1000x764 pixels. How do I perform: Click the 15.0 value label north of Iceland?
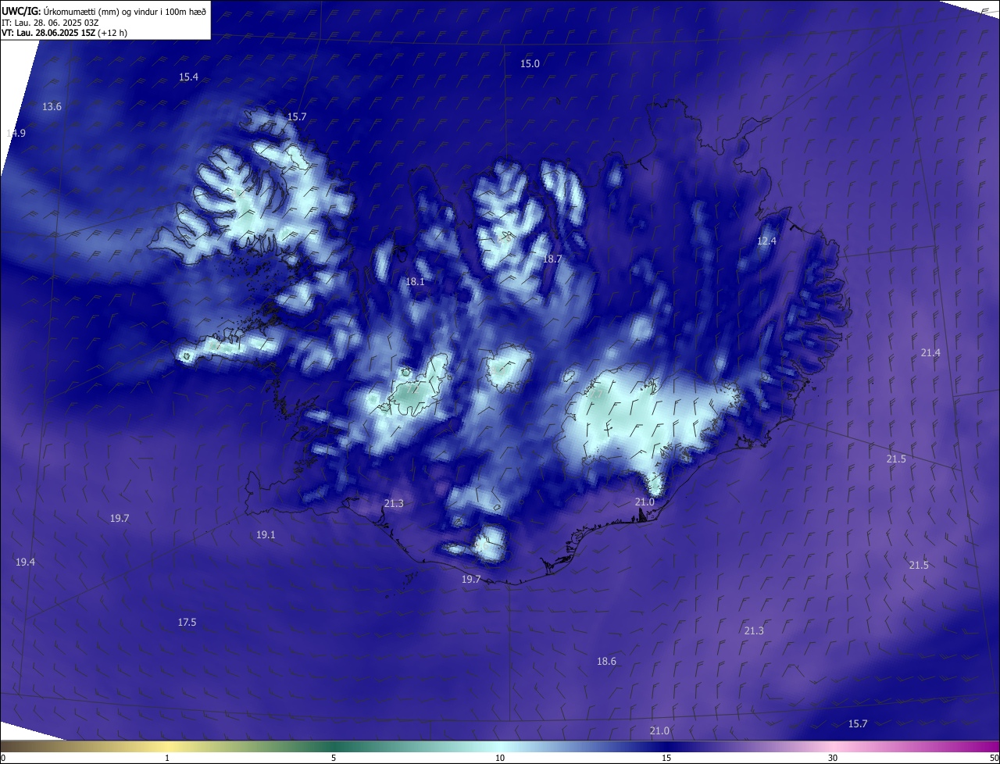[530, 63]
